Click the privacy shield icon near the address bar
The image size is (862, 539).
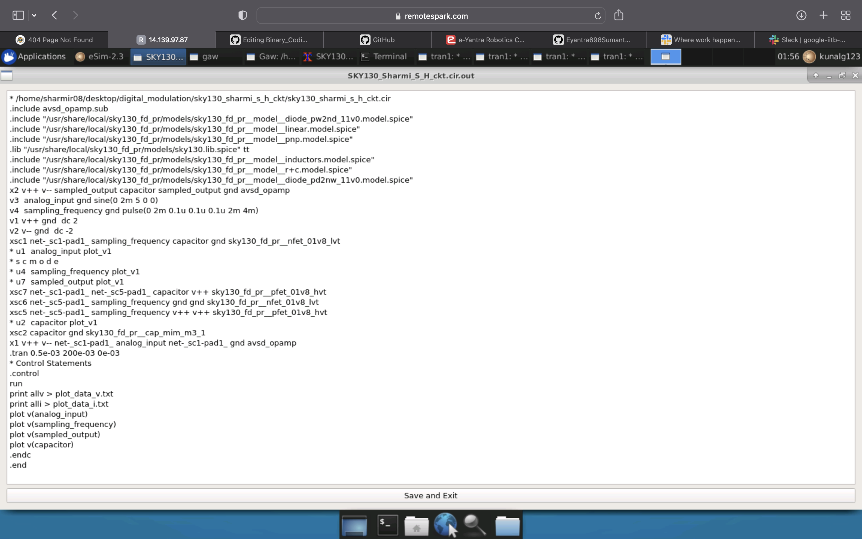[x=242, y=15]
